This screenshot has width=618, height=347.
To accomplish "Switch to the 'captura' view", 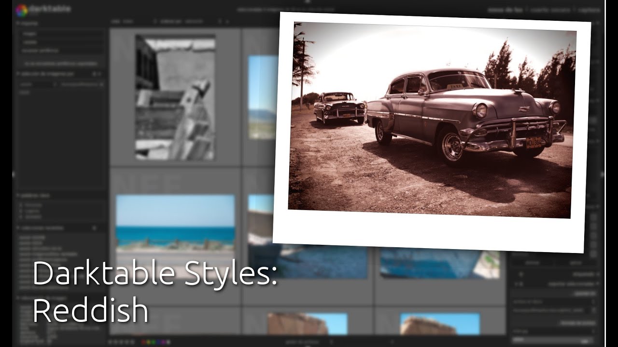I will point(588,10).
